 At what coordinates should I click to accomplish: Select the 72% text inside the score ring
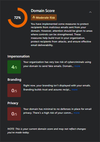tap(18, 18)
